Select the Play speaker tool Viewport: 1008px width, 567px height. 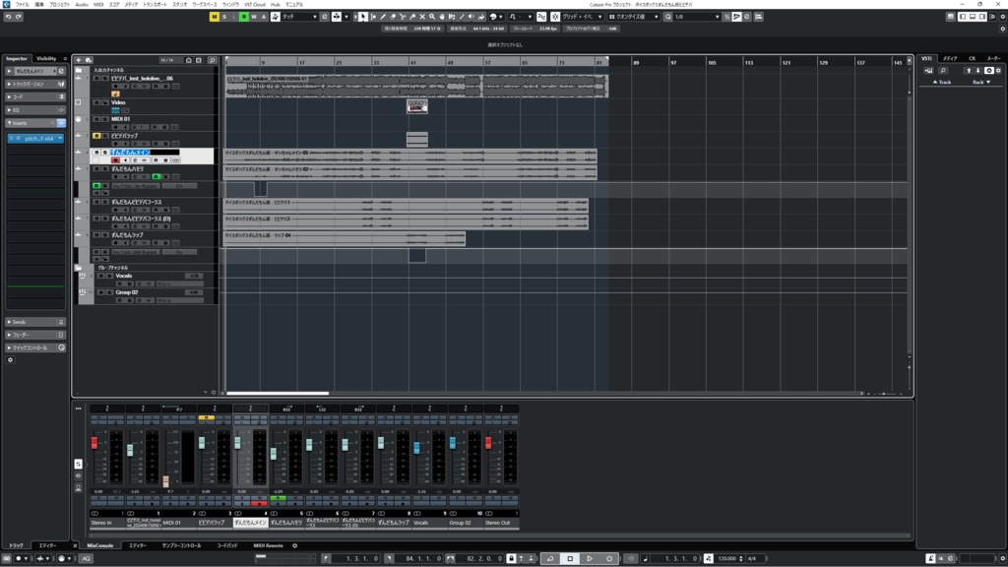coord(472,17)
